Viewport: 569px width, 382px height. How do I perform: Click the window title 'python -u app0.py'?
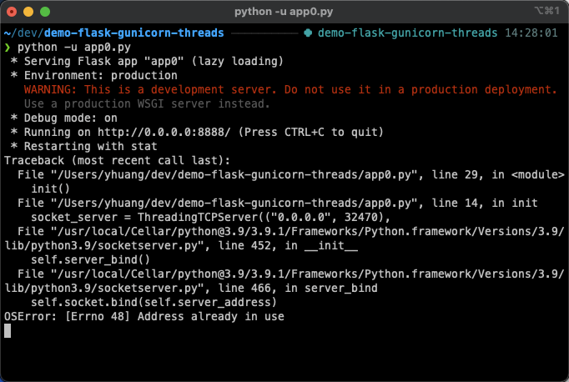click(x=284, y=12)
